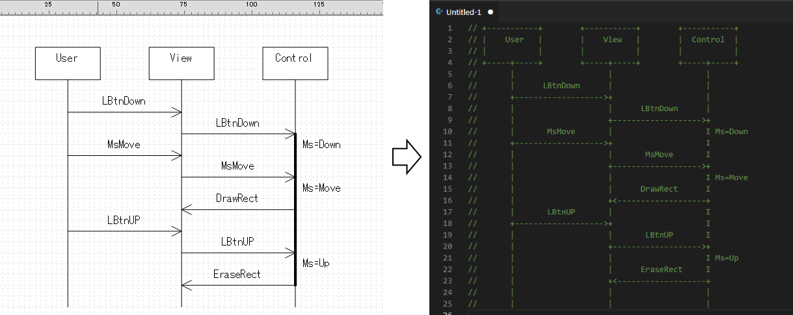The image size is (793, 315).
Task: Click the unsaved dot on Untitled-1 tab
Action: (490, 12)
